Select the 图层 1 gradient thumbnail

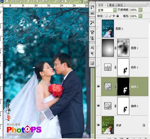pyautogui.click(x=108, y=48)
